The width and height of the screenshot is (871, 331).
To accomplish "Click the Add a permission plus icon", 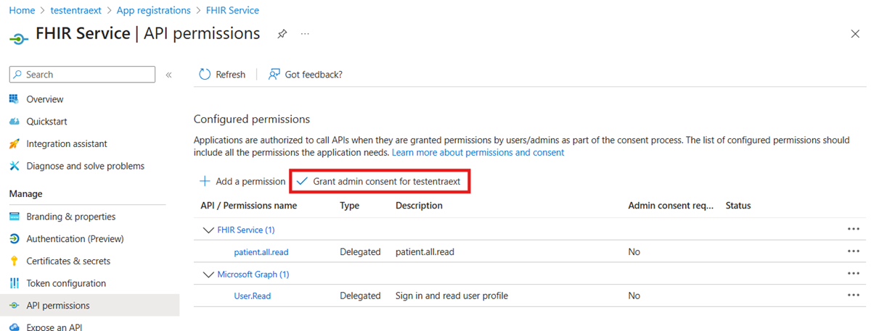I will 205,181.
